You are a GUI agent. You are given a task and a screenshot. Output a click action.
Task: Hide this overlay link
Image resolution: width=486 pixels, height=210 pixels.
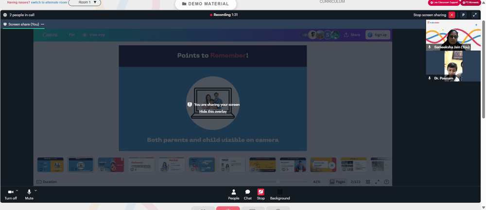[213, 111]
